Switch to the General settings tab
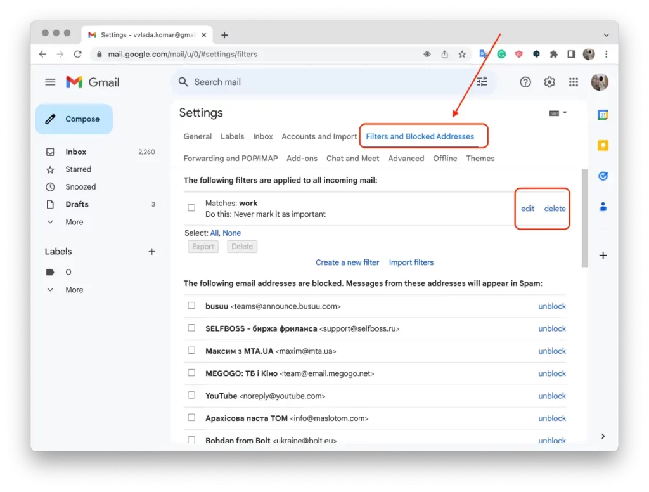Viewport: 649px width, 492px height. [198, 137]
